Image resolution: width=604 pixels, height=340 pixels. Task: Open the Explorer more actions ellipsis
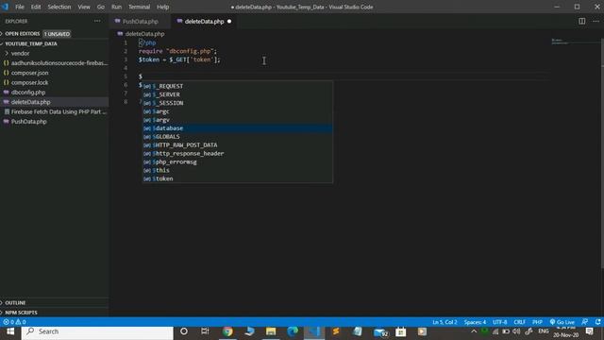coord(97,21)
